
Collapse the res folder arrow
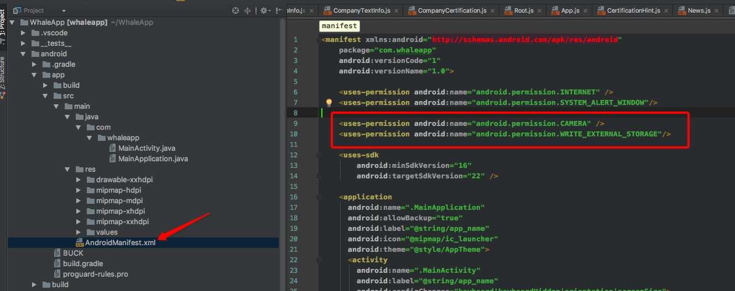click(x=67, y=170)
